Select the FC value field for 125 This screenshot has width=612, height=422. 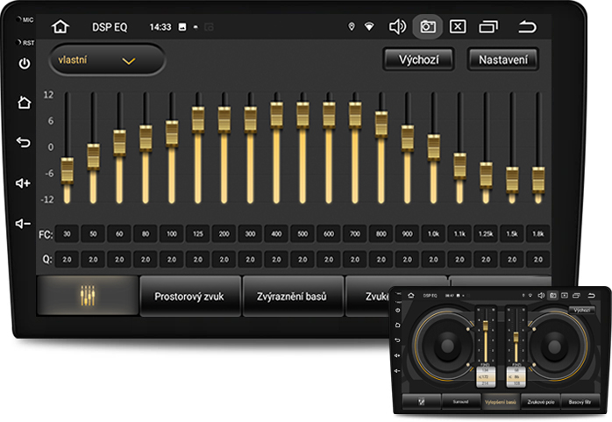pos(198,234)
